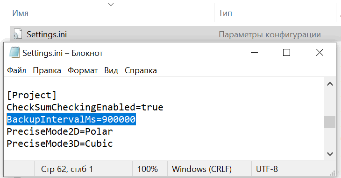Screen dimensions: 341x178
Task: Open the Файл menu
Action: click(16, 70)
